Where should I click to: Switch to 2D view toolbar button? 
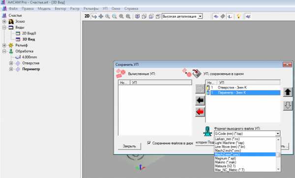[87, 16]
